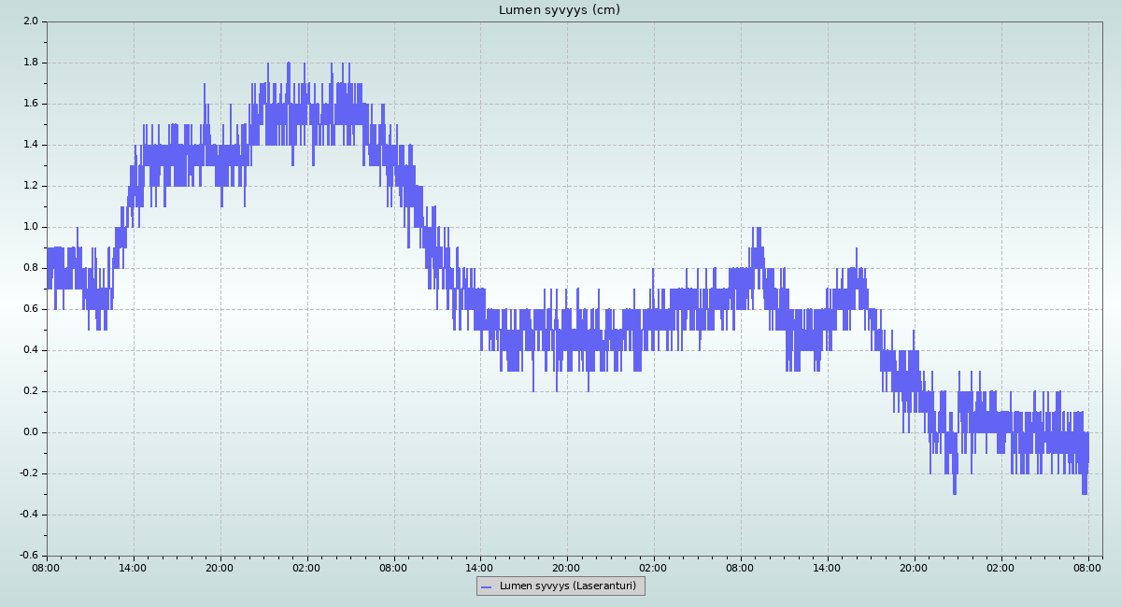Click the last 08:00 label on the x-axis

point(1088,567)
